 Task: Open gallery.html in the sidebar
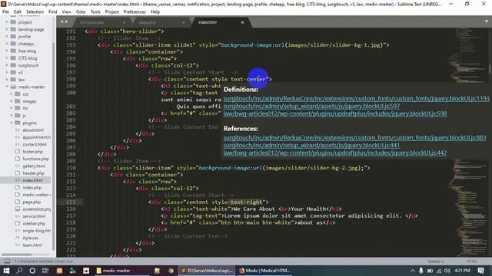click(34, 166)
